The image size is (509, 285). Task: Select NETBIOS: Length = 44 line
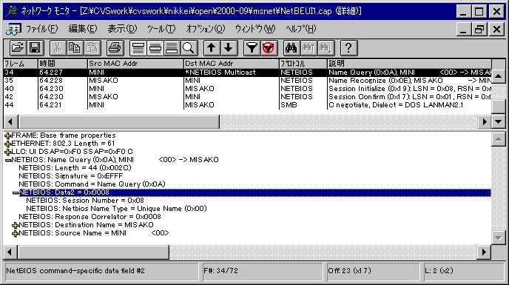click(x=75, y=168)
